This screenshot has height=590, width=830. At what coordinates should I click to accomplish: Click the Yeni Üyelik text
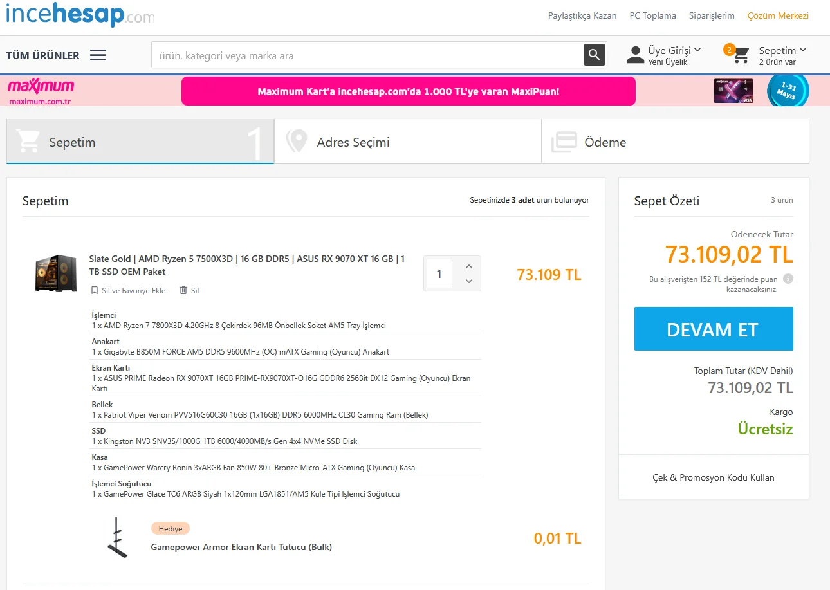click(x=668, y=62)
